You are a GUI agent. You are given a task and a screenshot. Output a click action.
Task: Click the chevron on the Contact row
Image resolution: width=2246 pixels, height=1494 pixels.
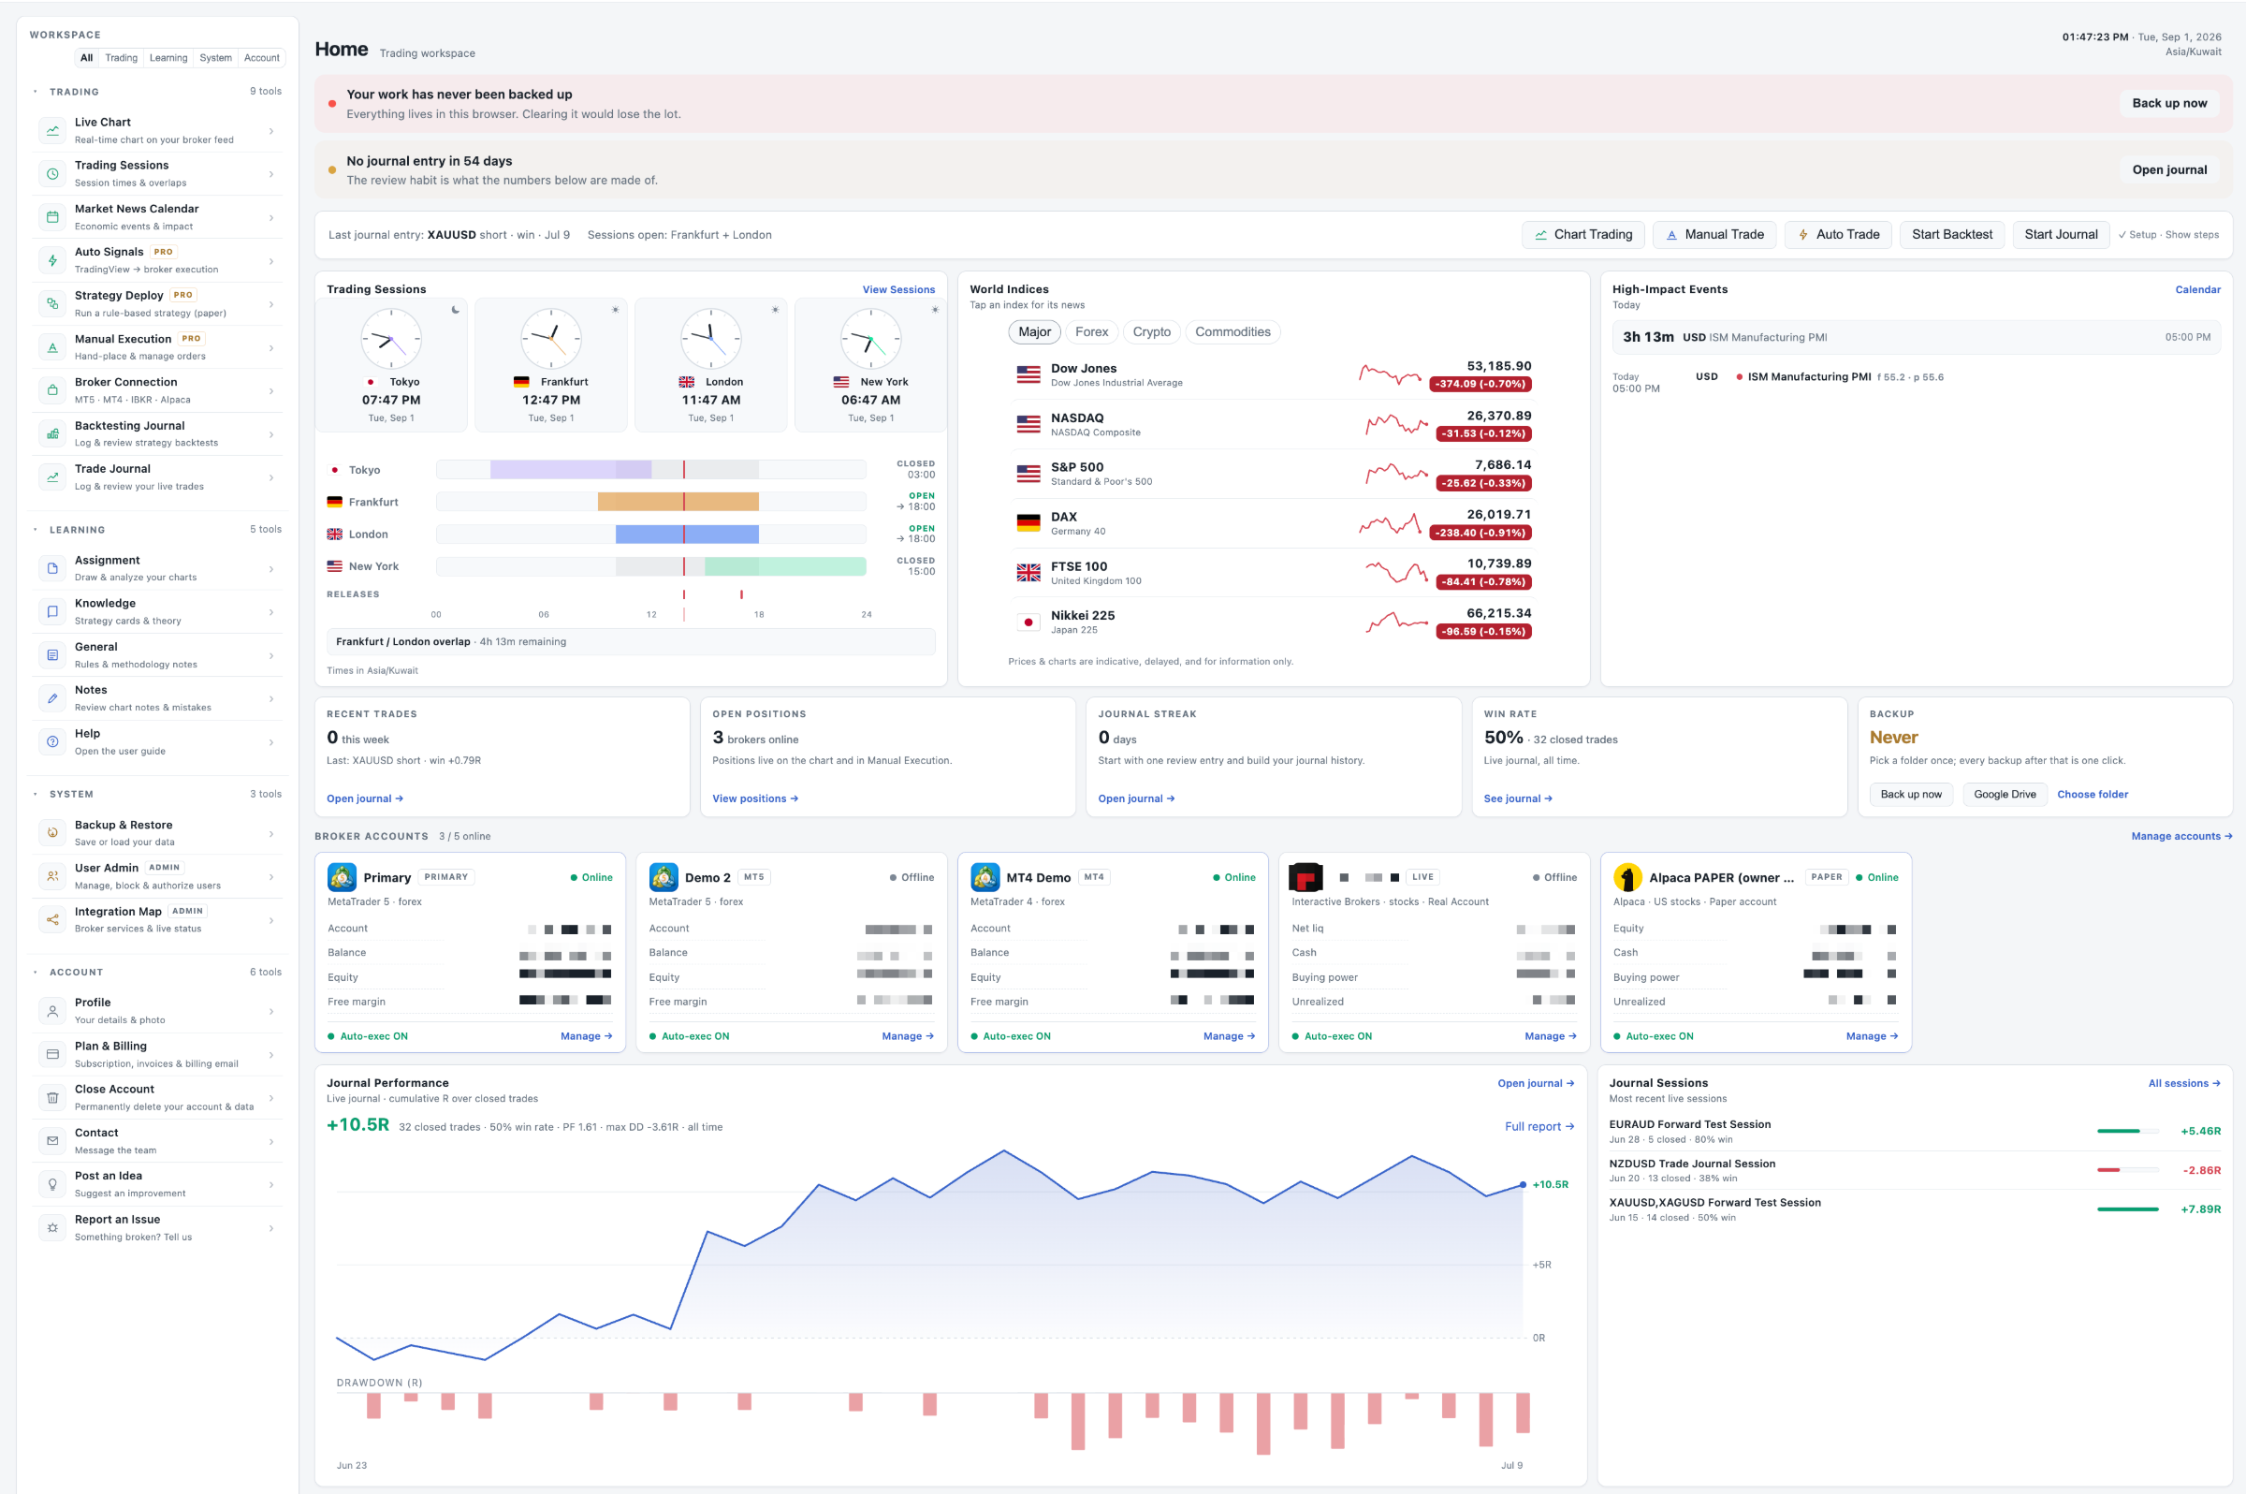click(271, 1141)
